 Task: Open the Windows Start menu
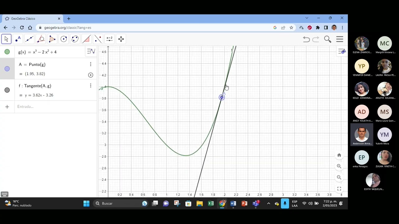pos(86,203)
